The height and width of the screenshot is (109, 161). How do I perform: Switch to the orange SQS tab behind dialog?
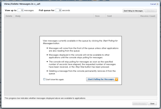coord(95,0)
